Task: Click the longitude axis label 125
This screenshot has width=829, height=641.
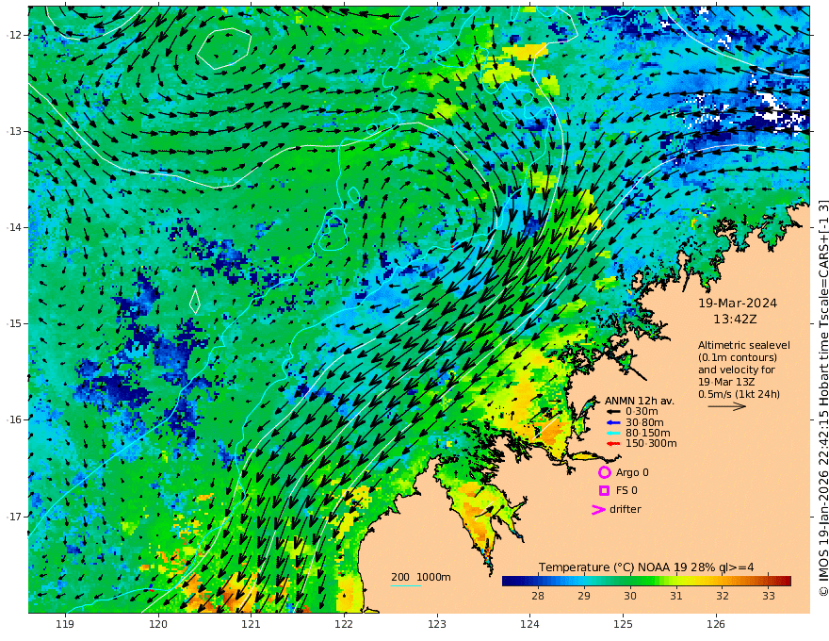Action: tap(623, 625)
